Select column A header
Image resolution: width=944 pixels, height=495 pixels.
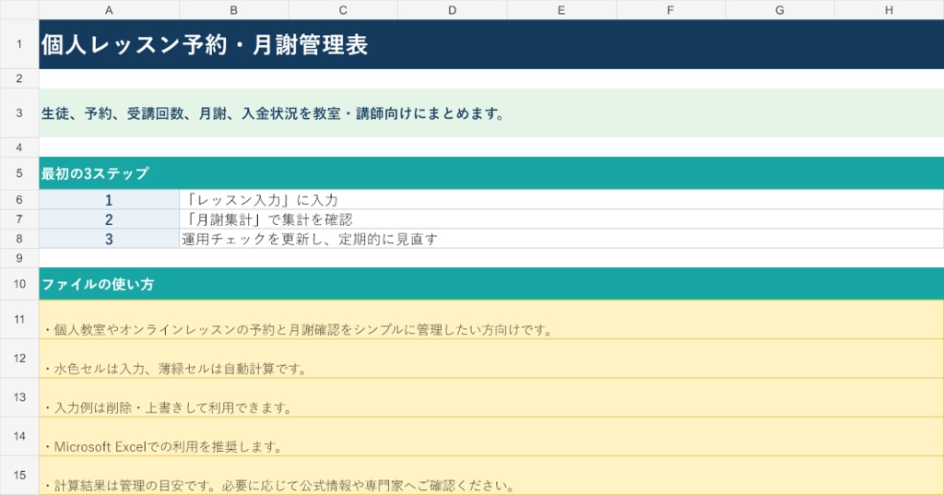coord(109,9)
